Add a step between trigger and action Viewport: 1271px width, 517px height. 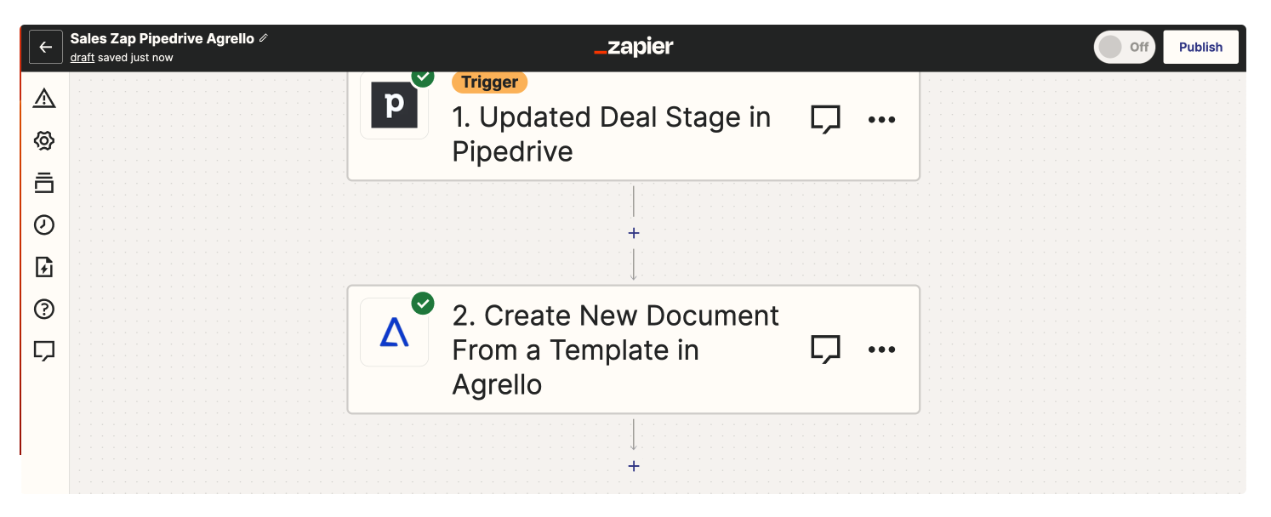coord(634,233)
